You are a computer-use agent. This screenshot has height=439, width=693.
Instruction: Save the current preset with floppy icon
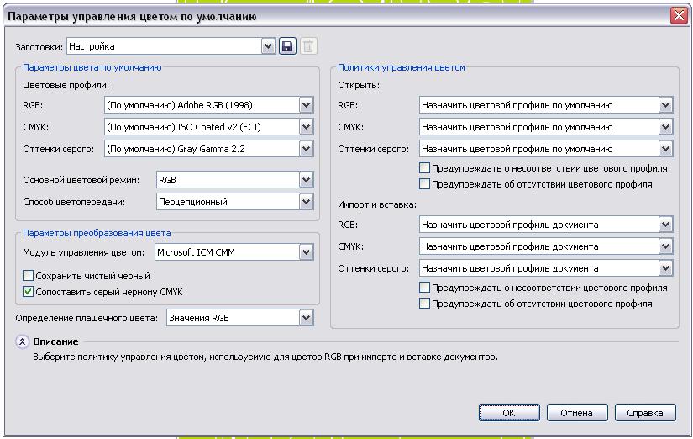tap(287, 46)
